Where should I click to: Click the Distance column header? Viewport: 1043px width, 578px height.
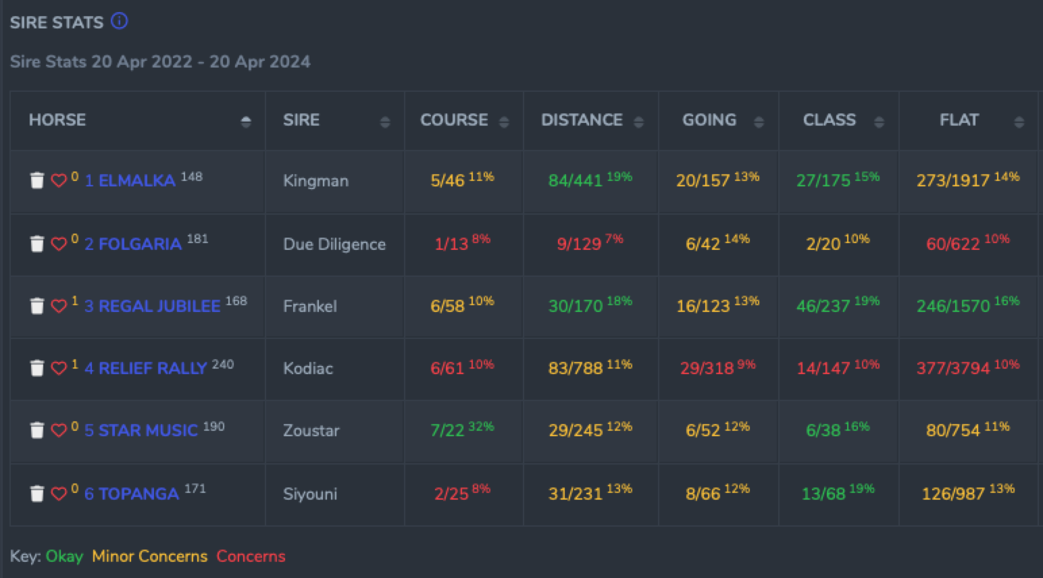click(582, 120)
